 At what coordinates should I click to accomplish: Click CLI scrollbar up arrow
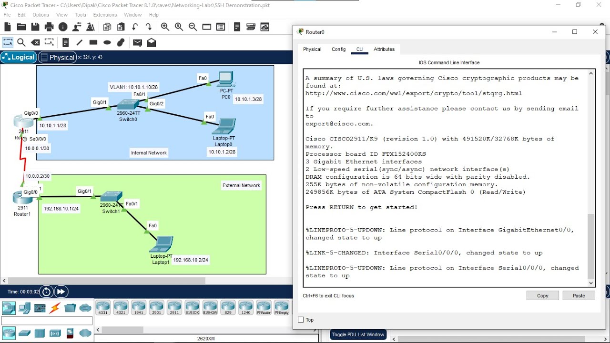(591, 73)
